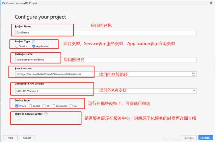Click the Package Name label

pyautogui.click(x=24, y=54)
